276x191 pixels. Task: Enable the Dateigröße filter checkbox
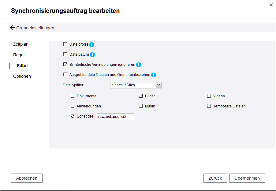pos(65,44)
